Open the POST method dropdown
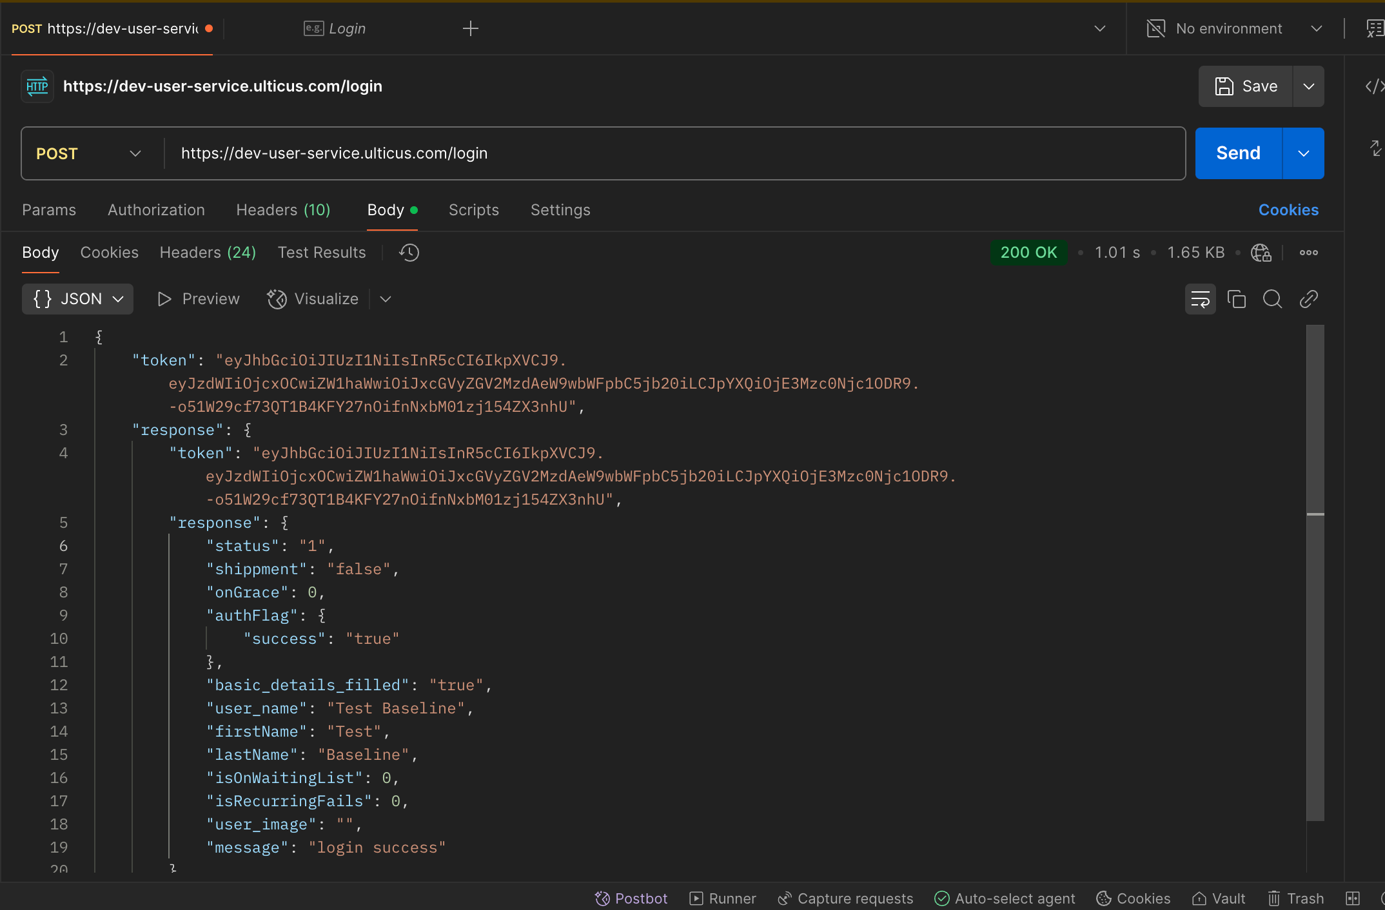 click(89, 153)
